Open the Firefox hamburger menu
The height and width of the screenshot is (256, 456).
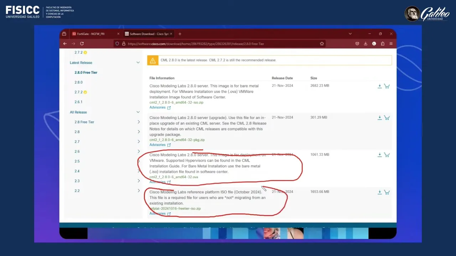pos(391,44)
